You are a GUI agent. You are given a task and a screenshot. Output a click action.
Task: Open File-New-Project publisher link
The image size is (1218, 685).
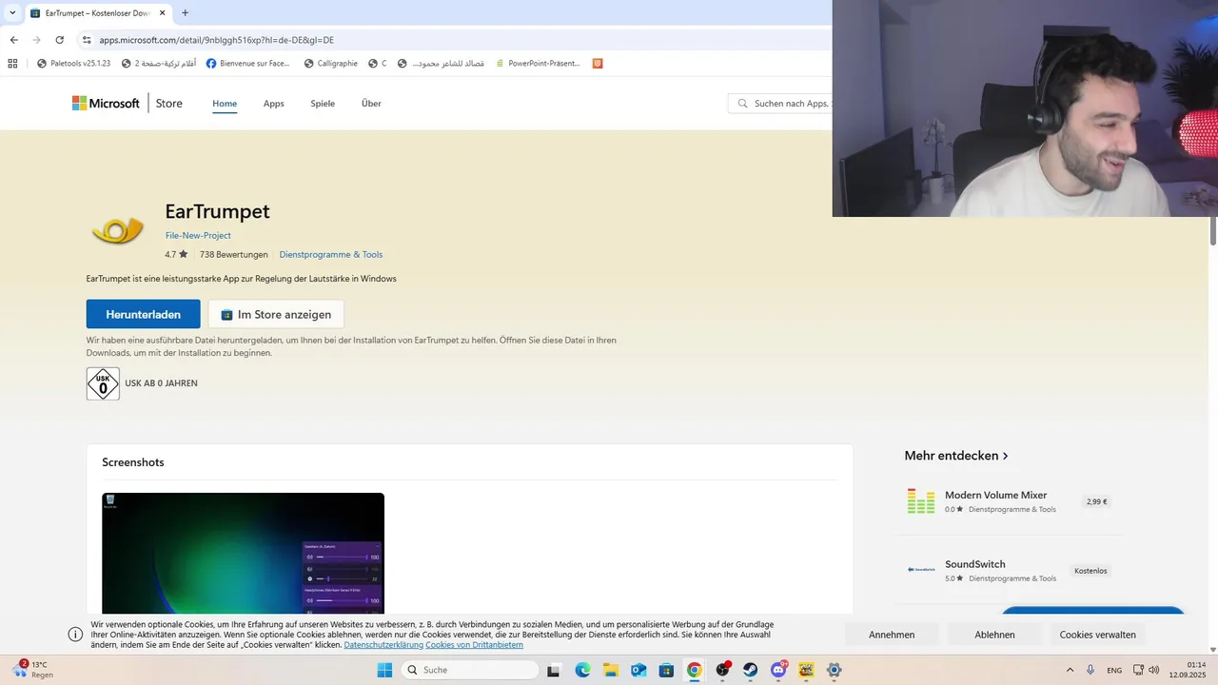click(198, 235)
